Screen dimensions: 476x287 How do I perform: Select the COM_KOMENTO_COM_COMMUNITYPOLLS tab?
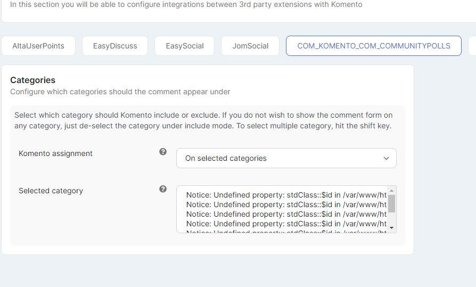click(373, 46)
